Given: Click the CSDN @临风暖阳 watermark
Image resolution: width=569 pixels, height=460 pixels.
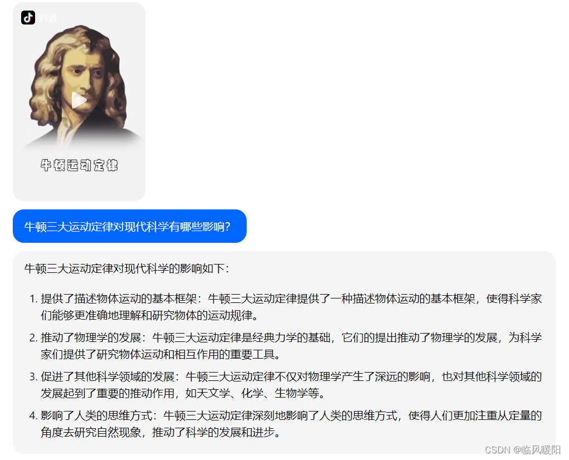Looking at the screenshot, I should click(523, 450).
